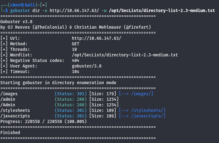Select the Url value in the config block
This screenshot has width=219, height=143.
click(x=97, y=38)
